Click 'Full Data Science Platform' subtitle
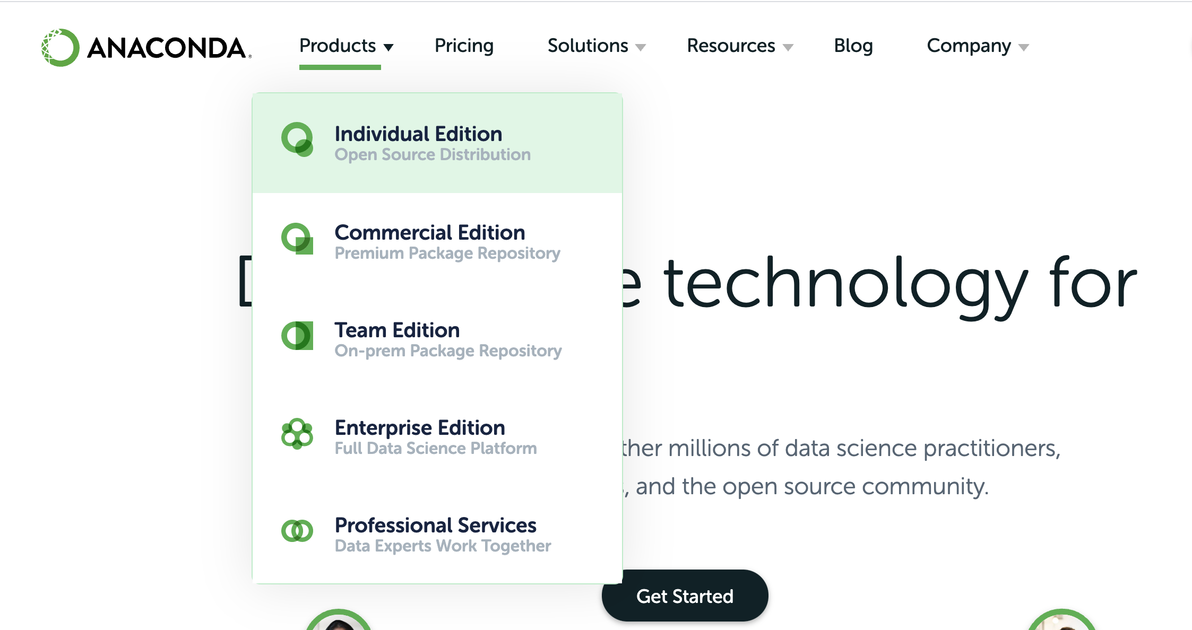 tap(436, 449)
